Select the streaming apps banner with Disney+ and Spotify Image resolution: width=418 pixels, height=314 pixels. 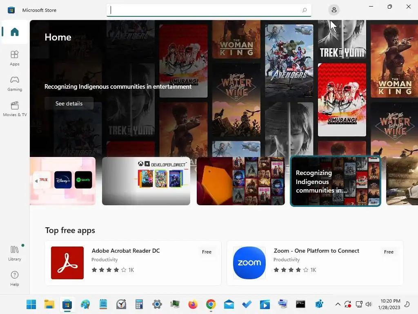click(x=62, y=181)
